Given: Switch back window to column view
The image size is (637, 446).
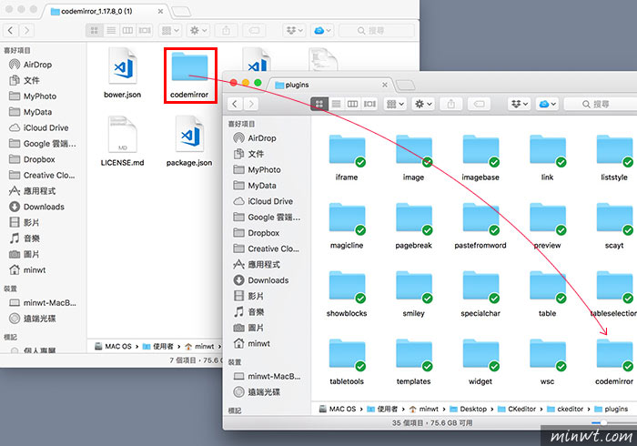Looking at the screenshot, I should [x=127, y=30].
